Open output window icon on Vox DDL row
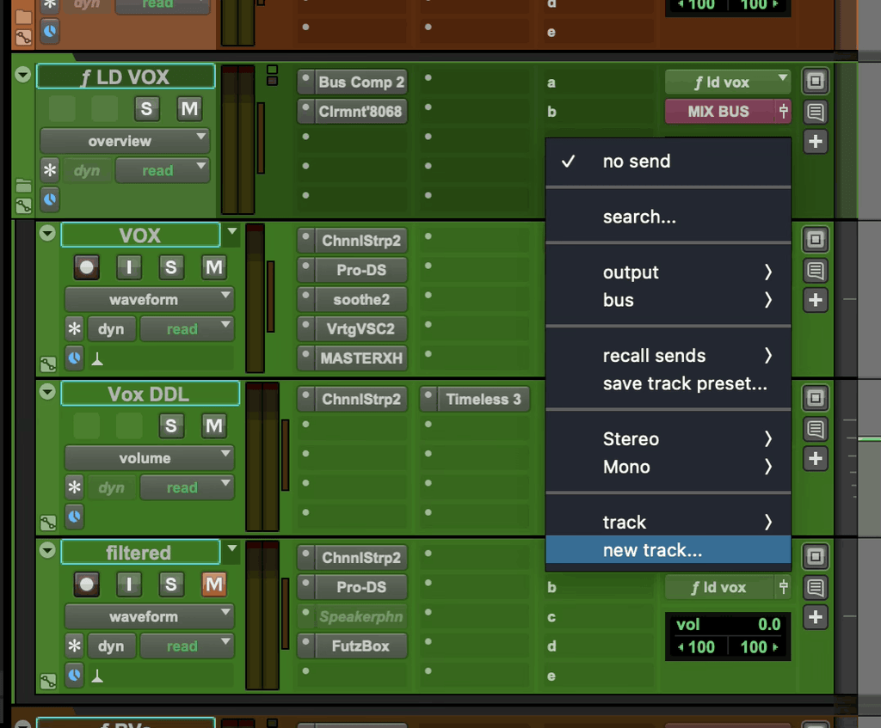 [816, 399]
